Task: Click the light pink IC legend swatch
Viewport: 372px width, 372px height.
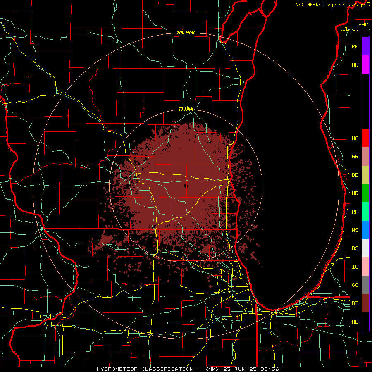Action: tap(365, 267)
